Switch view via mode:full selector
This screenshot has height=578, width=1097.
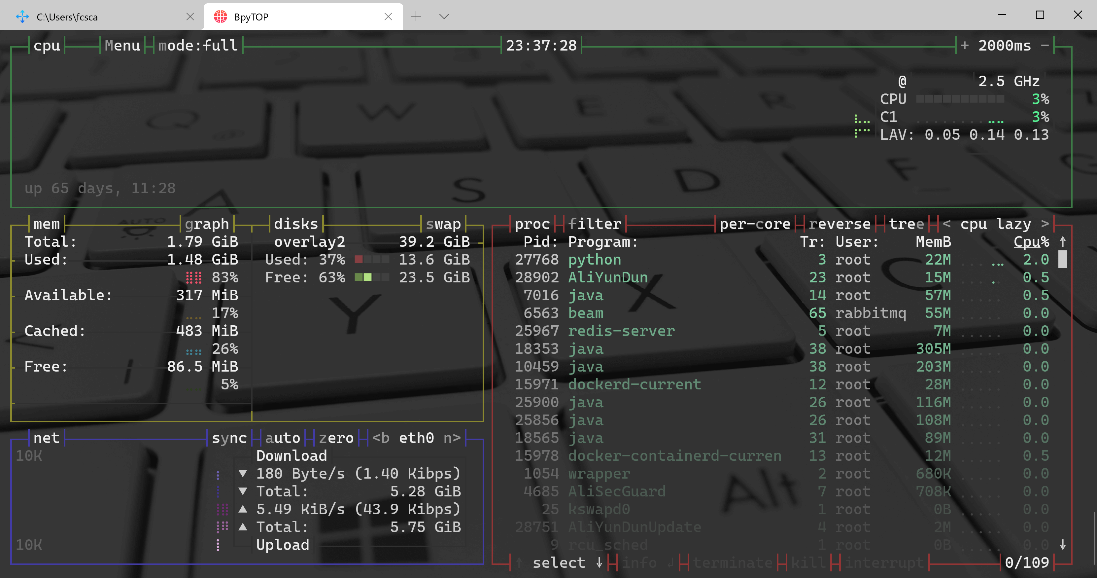coord(198,45)
